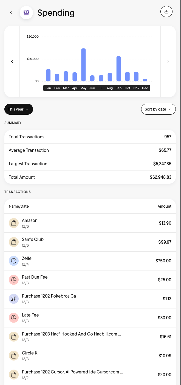Open the Sam's Club transaction
Viewport: 181px width, 385px height.
coord(90,242)
